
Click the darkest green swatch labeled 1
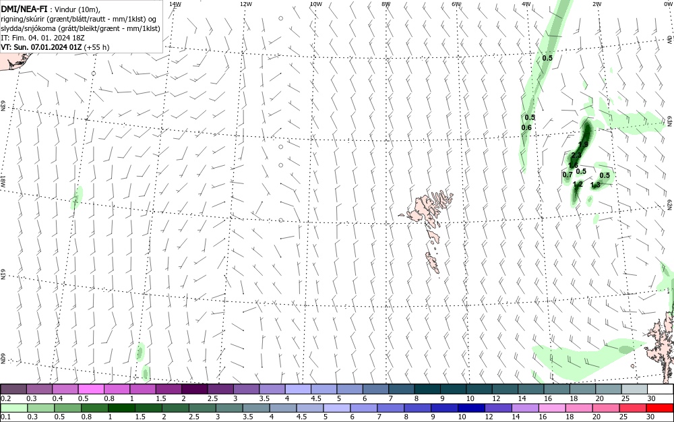[121, 408]
